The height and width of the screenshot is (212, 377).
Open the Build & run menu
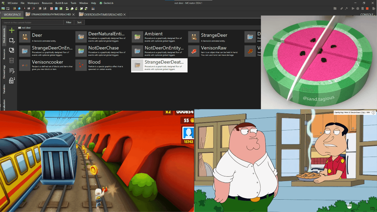click(x=62, y=3)
